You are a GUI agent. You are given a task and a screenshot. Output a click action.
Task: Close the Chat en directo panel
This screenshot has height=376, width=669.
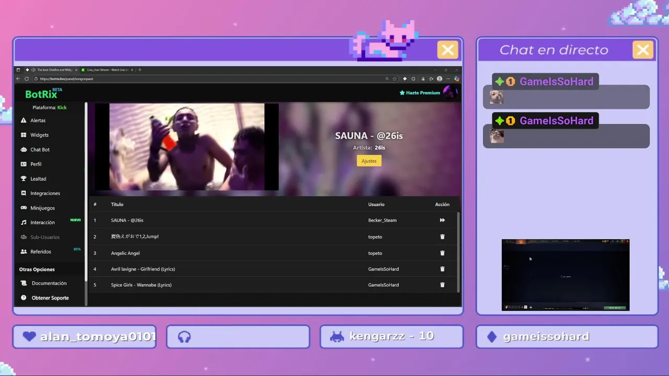[643, 50]
